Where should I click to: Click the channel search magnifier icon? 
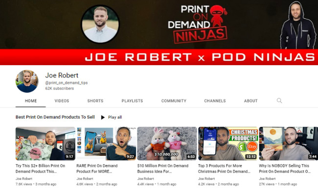point(279,100)
